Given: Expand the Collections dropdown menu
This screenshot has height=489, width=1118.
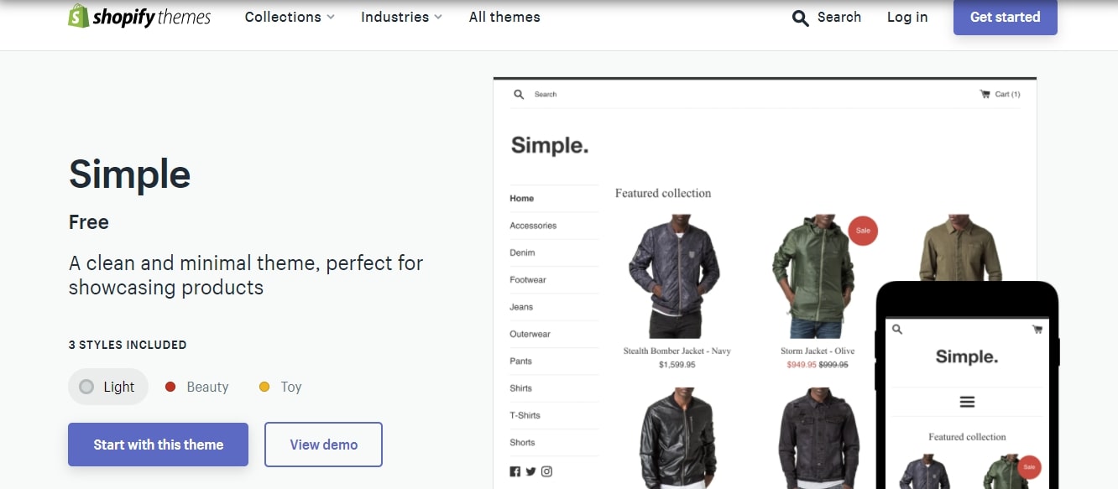Looking at the screenshot, I should pos(290,17).
